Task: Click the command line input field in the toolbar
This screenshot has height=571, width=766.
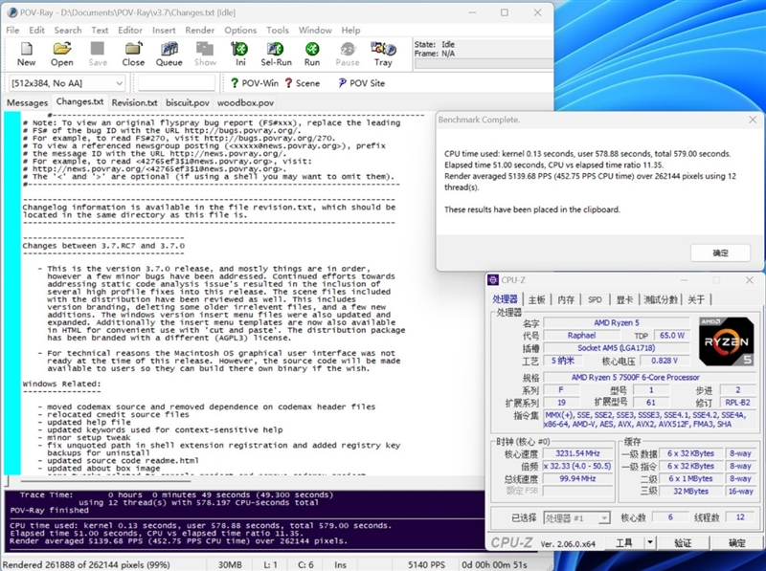Action: (176, 83)
